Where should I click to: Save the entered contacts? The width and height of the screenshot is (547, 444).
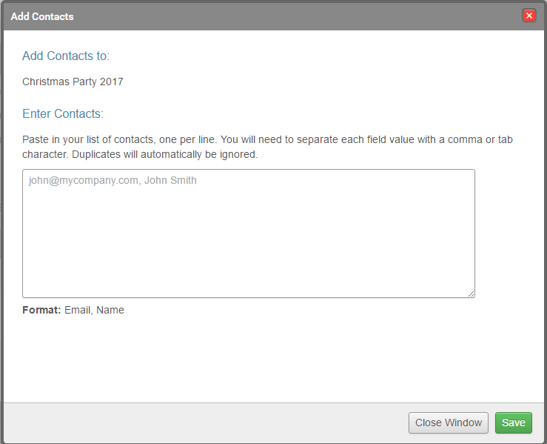point(513,423)
